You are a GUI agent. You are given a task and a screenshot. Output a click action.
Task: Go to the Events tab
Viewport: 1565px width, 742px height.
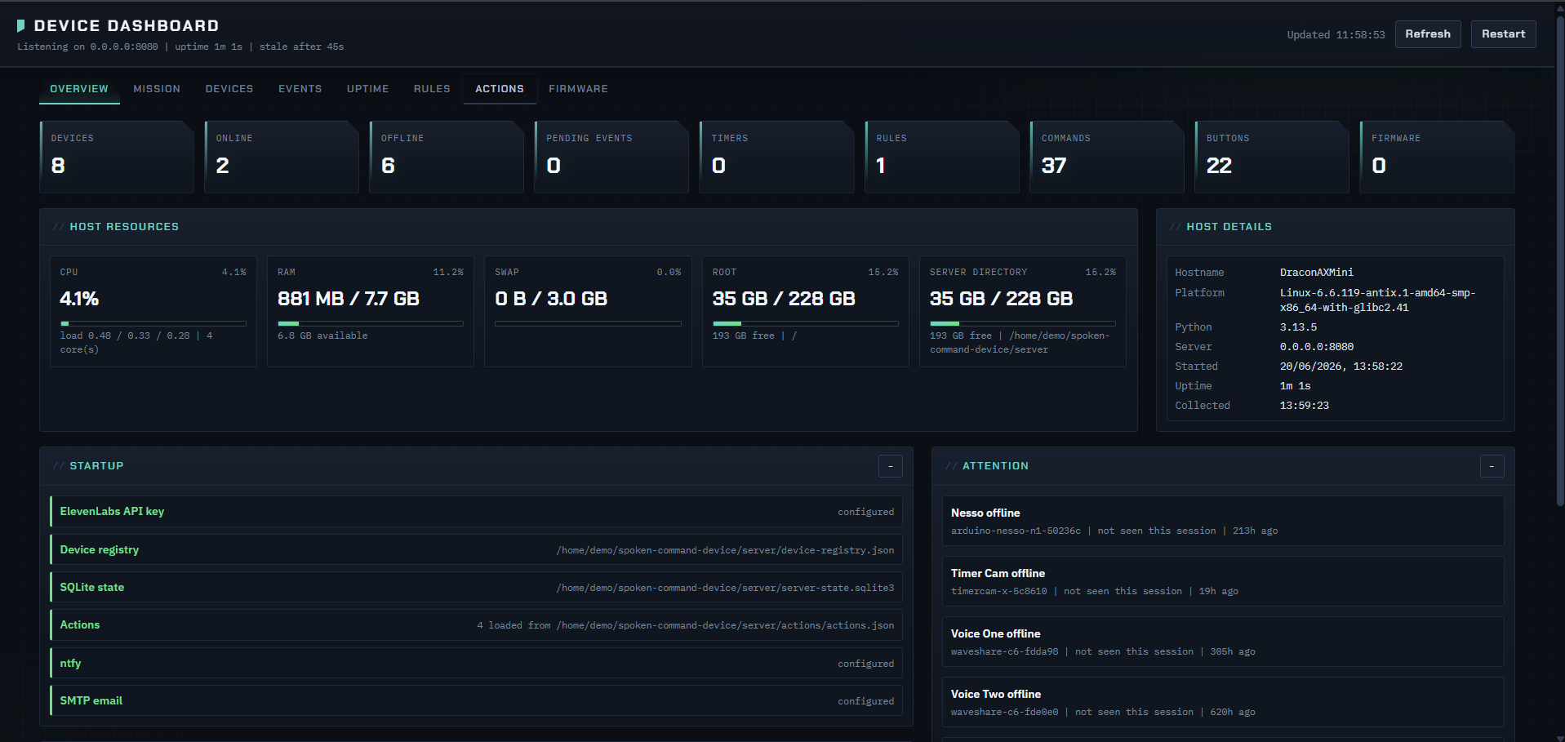coord(300,89)
